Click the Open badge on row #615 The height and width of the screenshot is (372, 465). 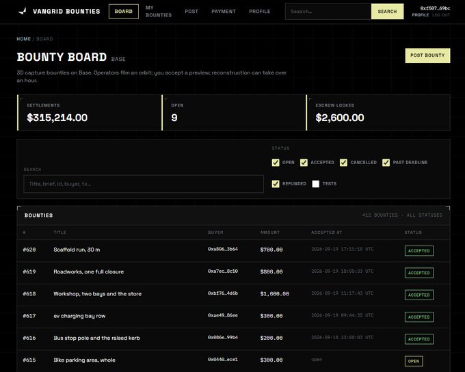(414, 361)
